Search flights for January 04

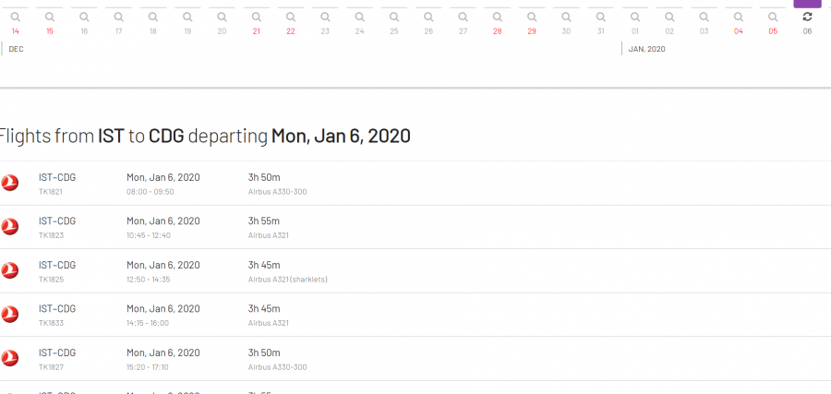pos(739,17)
